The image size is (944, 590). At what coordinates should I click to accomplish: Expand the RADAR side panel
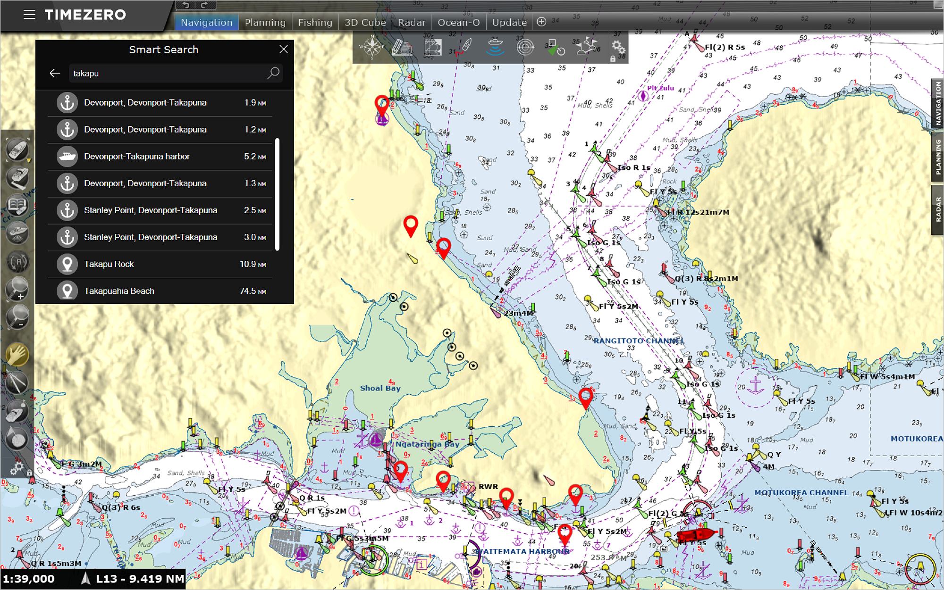point(937,209)
